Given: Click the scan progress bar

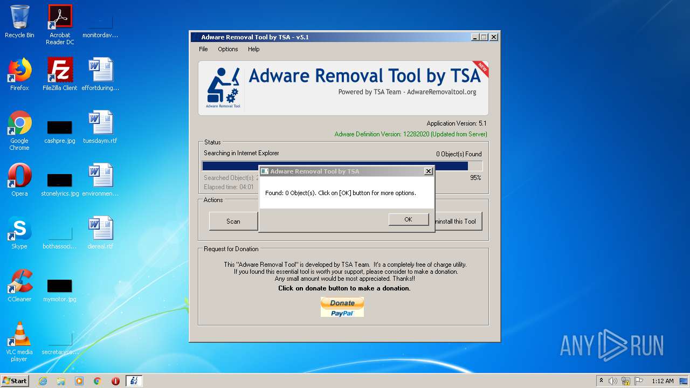Looking at the screenshot, I should (342, 166).
